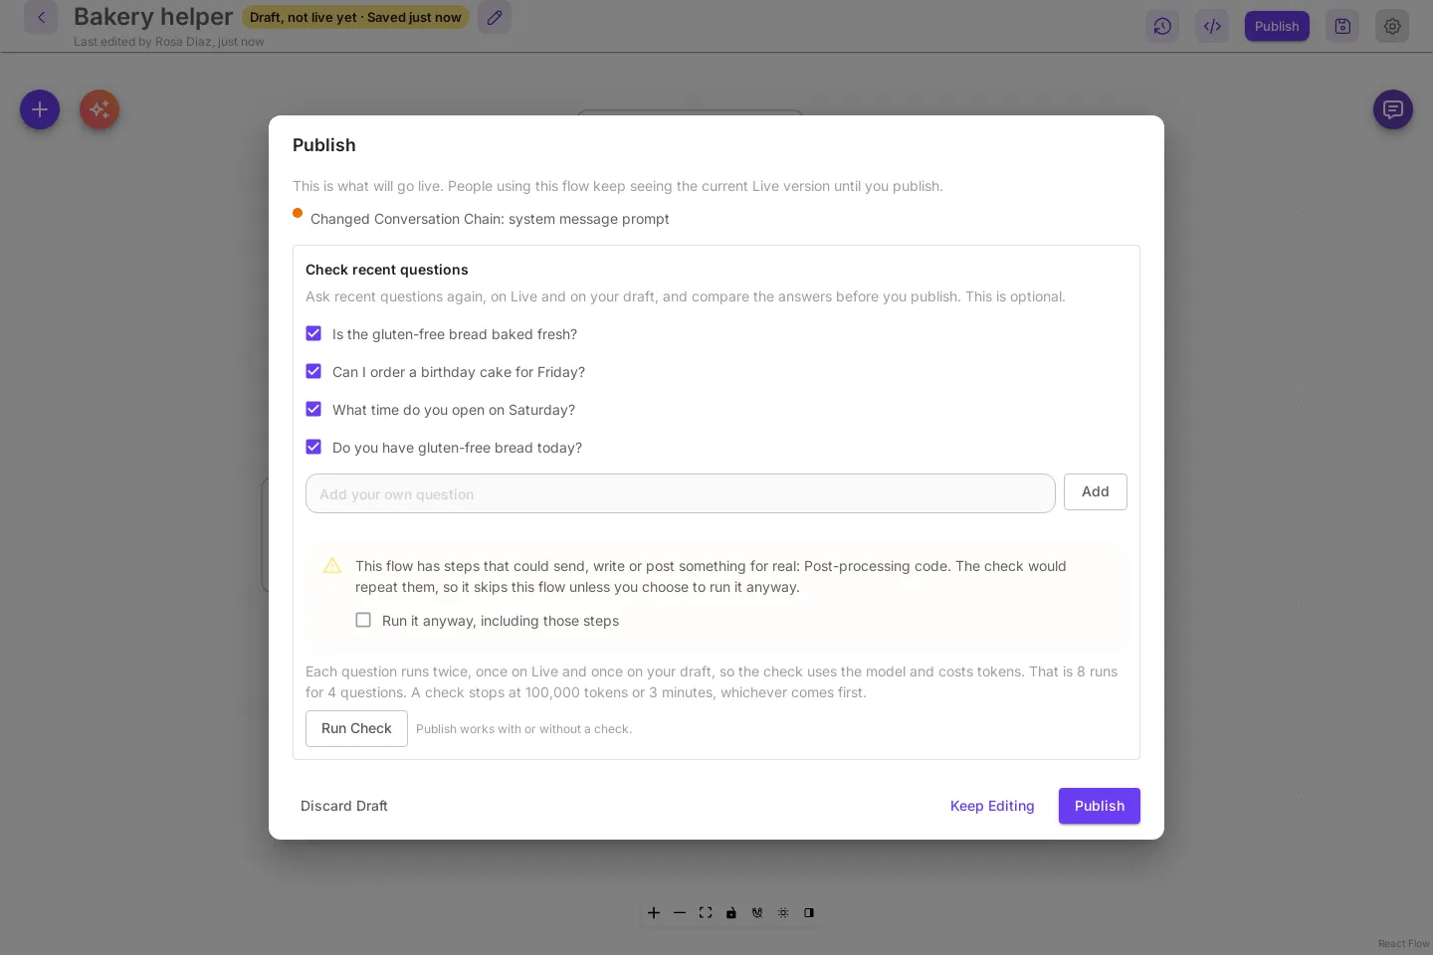
Task: Click the Publish button in the header toolbar
Action: coord(1277,26)
